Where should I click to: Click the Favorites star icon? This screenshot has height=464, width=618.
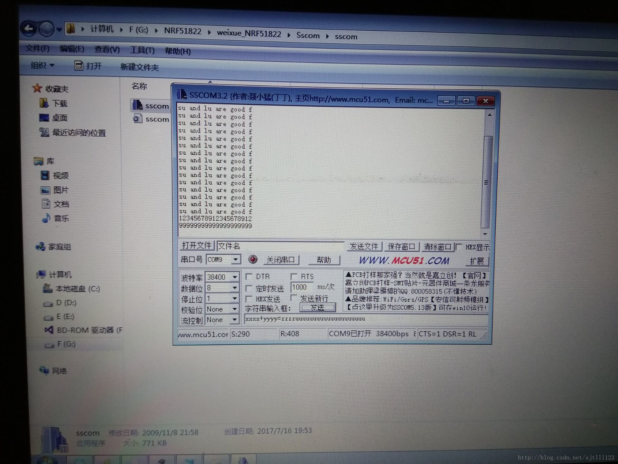click(x=37, y=88)
